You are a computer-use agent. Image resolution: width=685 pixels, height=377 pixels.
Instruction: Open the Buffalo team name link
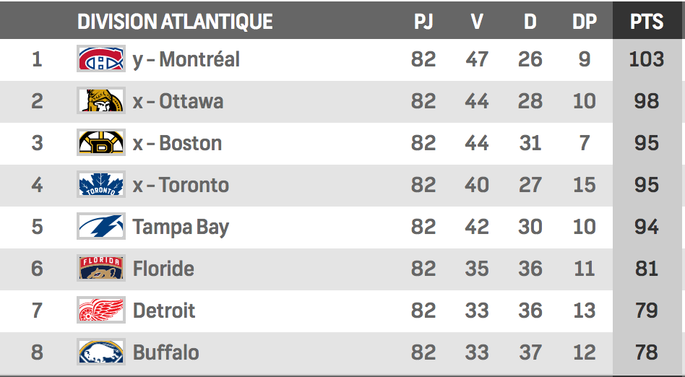[x=166, y=352]
